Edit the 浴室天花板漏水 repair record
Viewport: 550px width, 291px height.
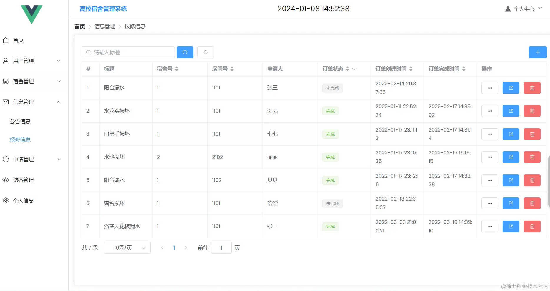pos(511,227)
